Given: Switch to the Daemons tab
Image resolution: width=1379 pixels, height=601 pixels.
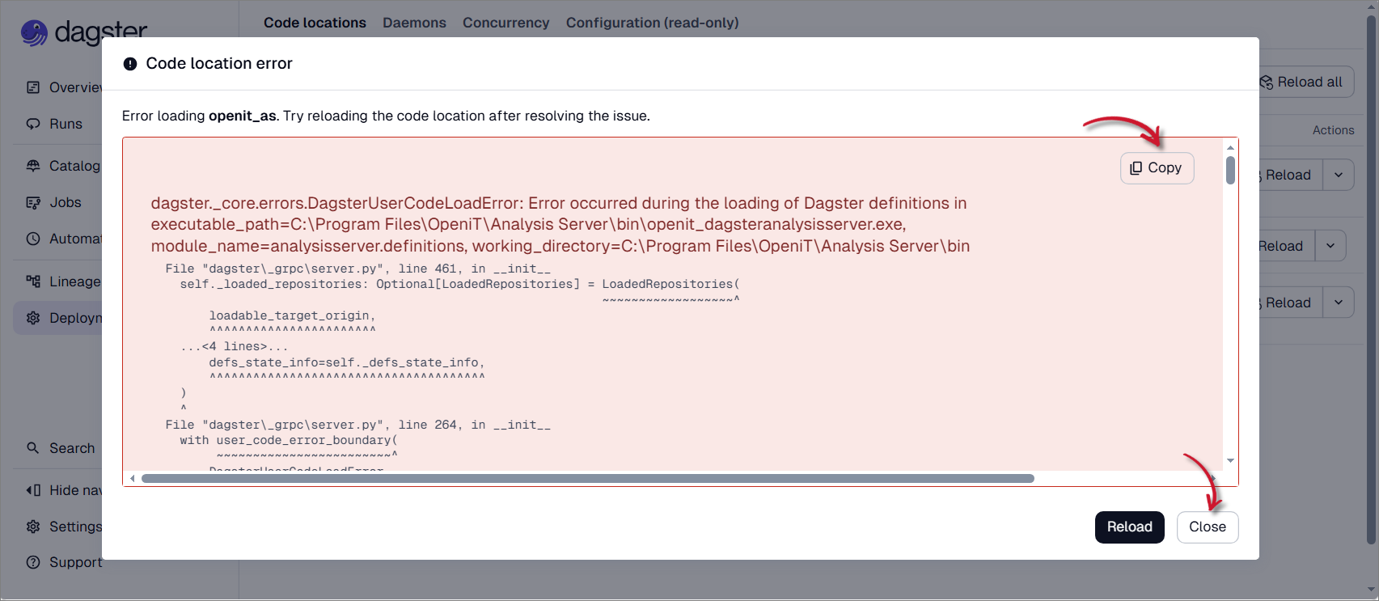Looking at the screenshot, I should point(414,23).
